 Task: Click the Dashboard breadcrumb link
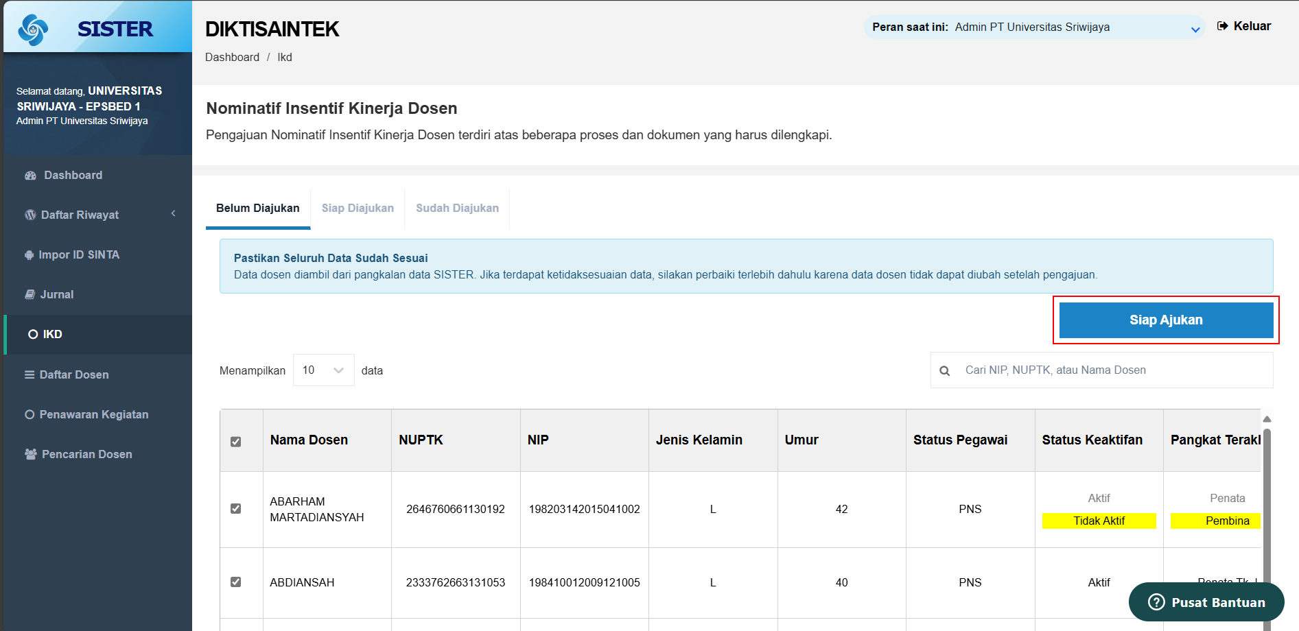pyautogui.click(x=232, y=58)
